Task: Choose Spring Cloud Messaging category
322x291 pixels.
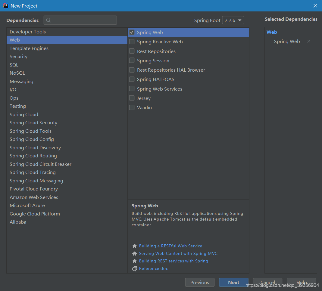Action: [x=67, y=181]
